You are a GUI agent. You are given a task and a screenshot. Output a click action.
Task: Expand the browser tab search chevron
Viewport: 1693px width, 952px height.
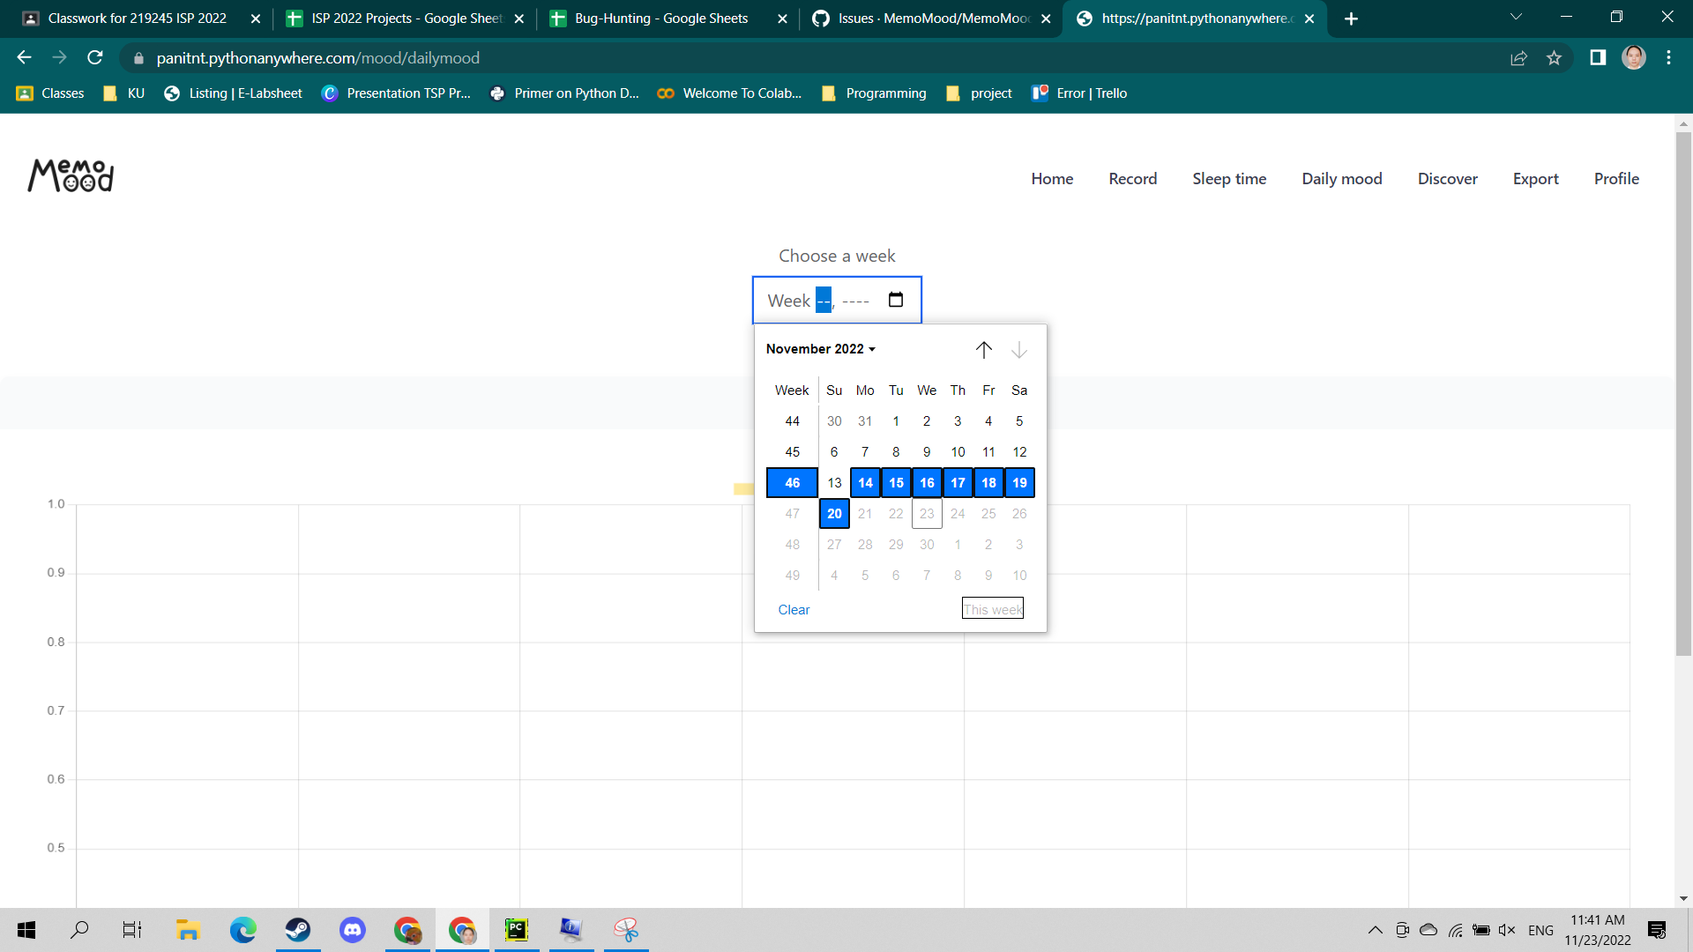point(1515,16)
